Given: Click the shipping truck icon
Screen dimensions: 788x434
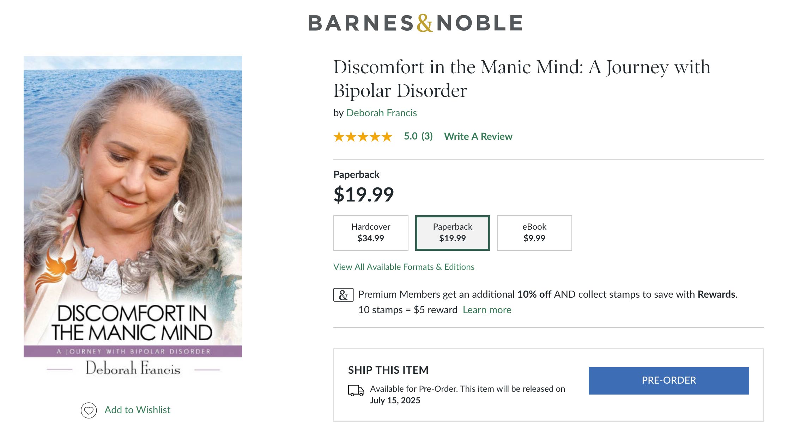Looking at the screenshot, I should (356, 390).
